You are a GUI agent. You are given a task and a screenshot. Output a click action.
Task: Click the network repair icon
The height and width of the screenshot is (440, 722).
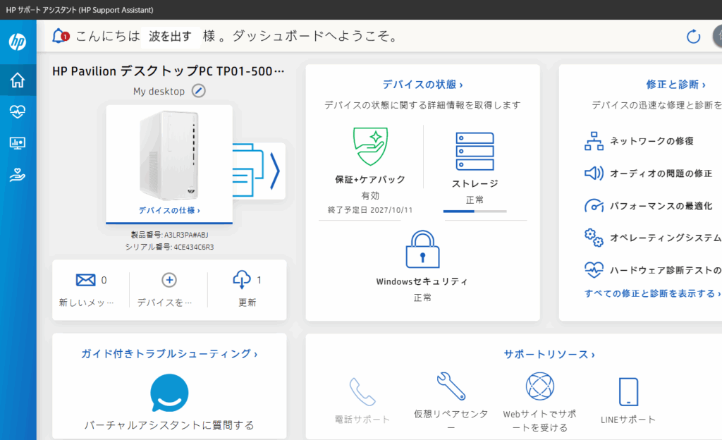pyautogui.click(x=594, y=141)
